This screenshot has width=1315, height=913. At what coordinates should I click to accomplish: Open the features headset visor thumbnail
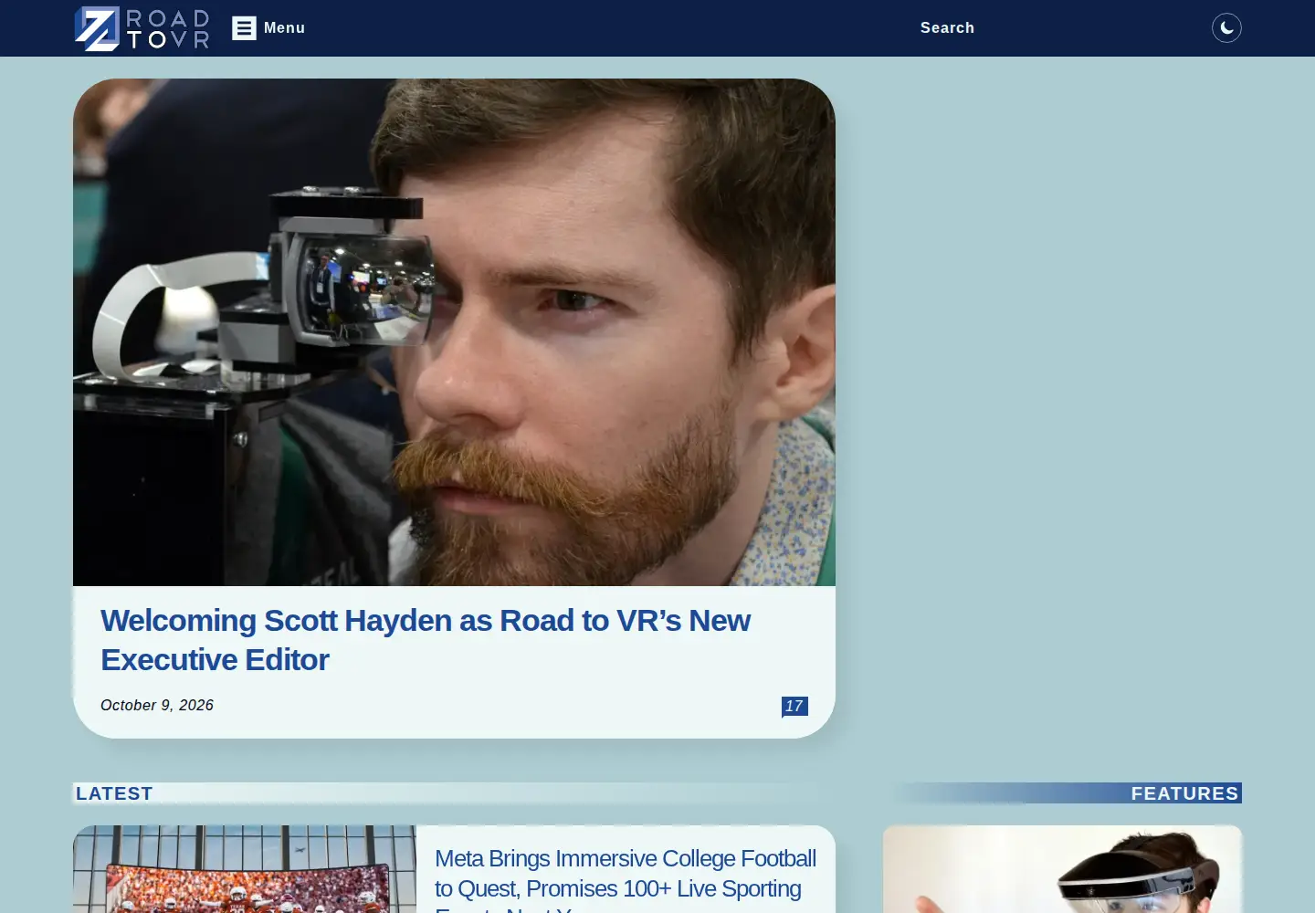(x=1062, y=869)
